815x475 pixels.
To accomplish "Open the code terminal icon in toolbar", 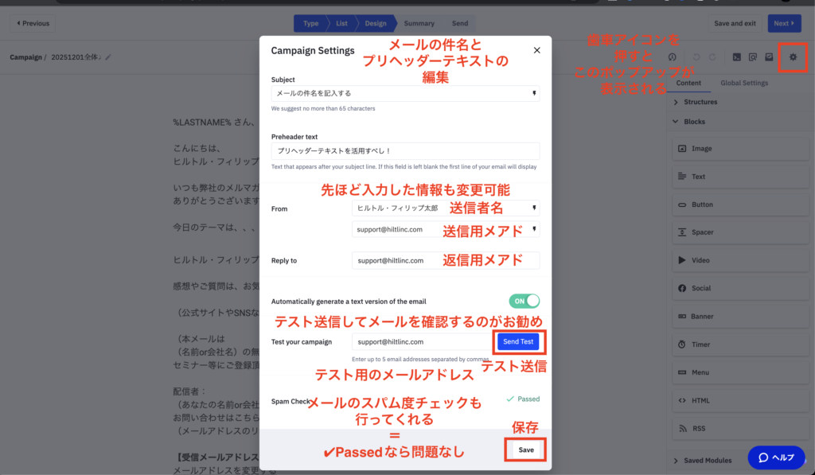I will tap(736, 57).
